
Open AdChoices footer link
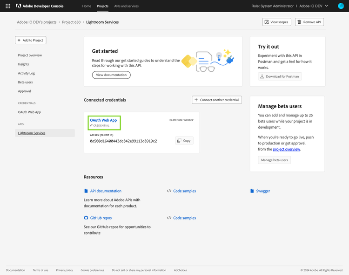(180, 270)
